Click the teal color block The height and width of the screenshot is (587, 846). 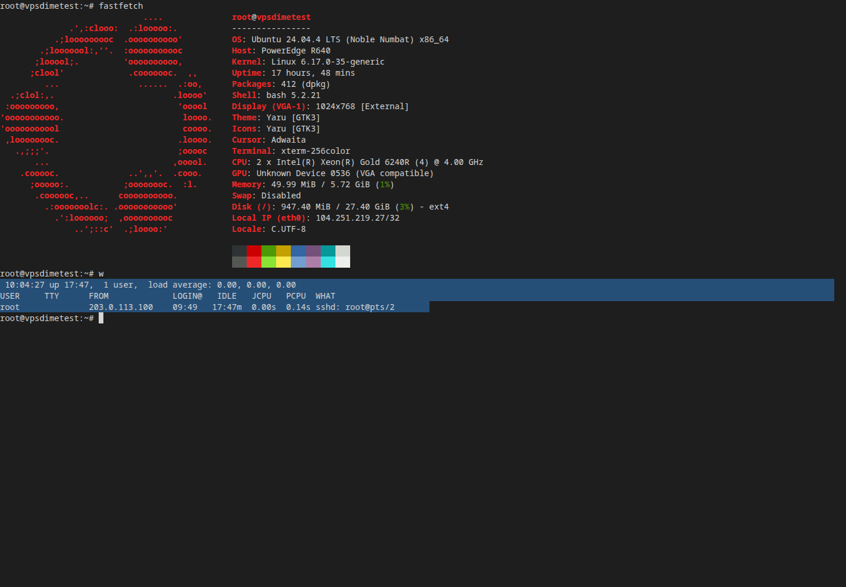pyautogui.click(x=328, y=251)
